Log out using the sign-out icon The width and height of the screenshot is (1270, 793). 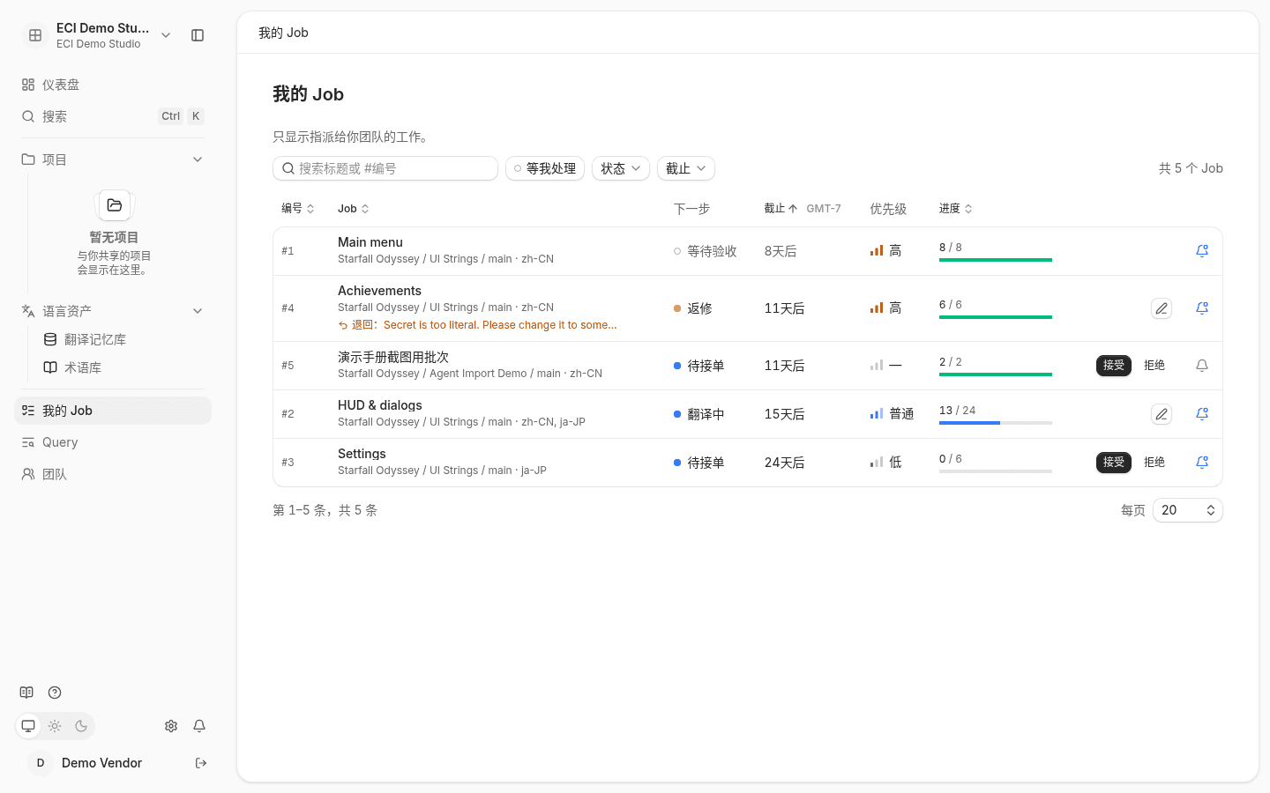click(201, 763)
